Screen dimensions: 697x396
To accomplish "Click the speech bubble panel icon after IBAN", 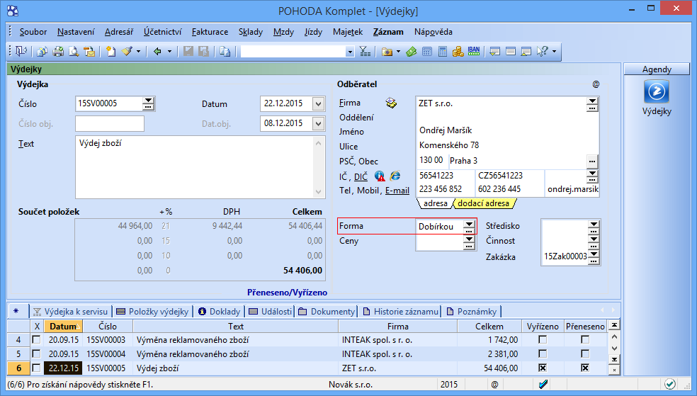I will pyautogui.click(x=494, y=52).
